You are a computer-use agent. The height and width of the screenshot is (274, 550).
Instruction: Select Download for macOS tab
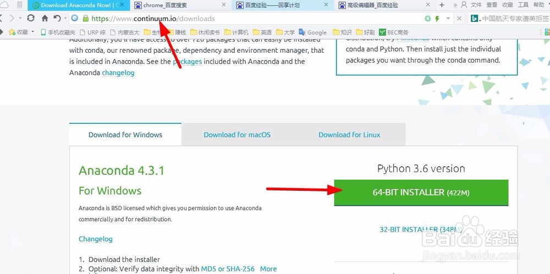(237, 135)
